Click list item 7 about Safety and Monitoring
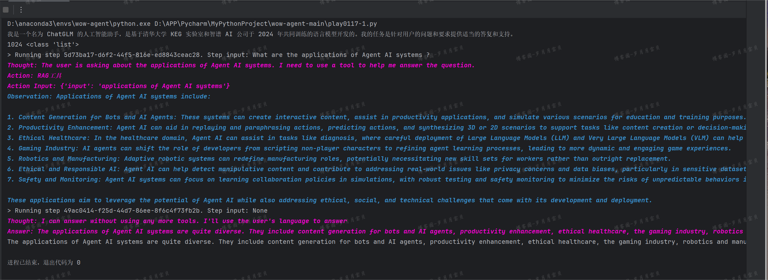 coord(376,180)
